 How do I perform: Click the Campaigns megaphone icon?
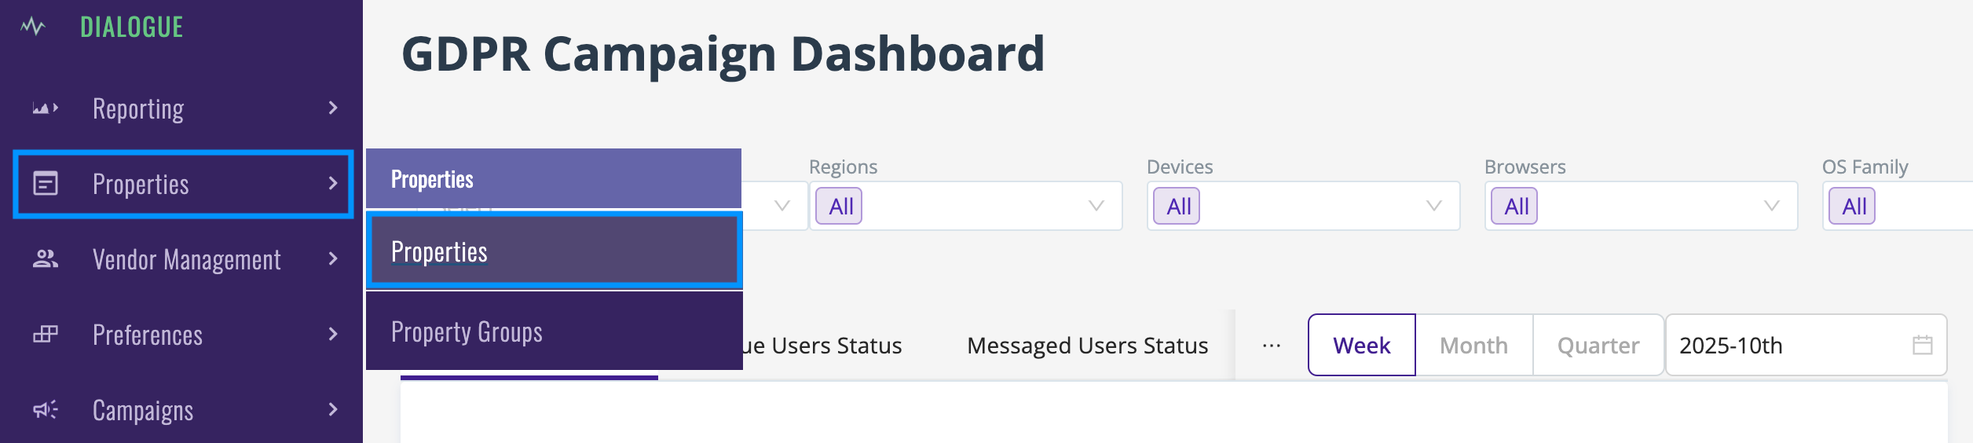46,410
